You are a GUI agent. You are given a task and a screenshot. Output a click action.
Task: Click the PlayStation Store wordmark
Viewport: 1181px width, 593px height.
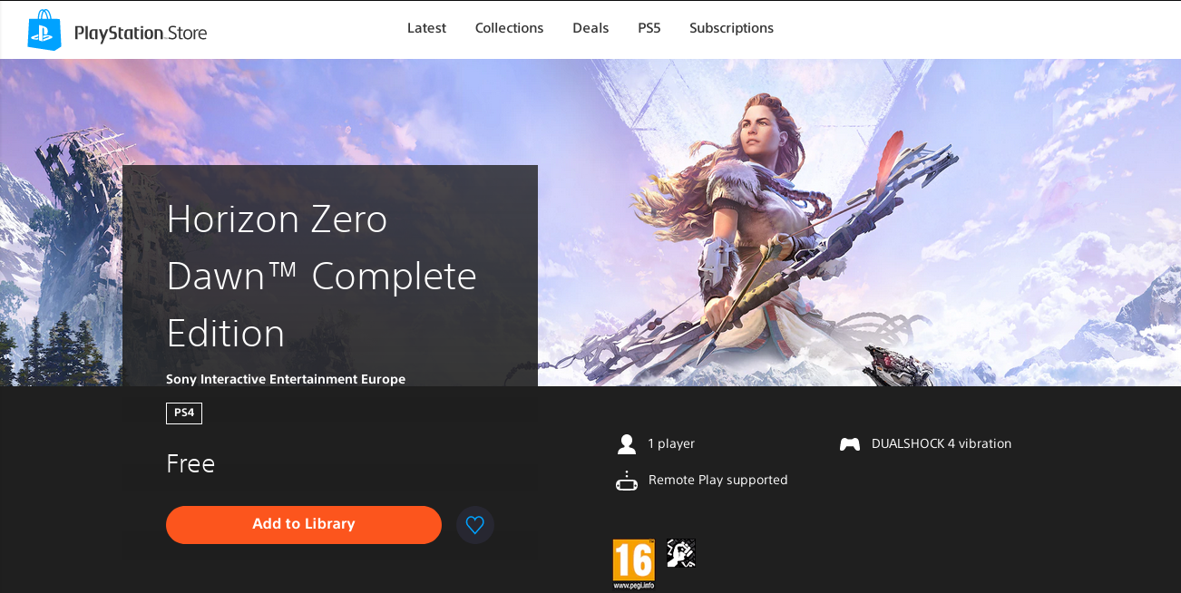141,34
